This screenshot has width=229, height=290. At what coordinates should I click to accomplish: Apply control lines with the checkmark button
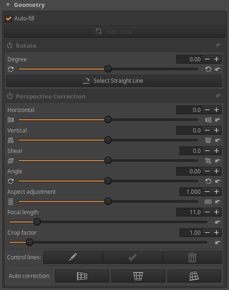tap(133, 257)
